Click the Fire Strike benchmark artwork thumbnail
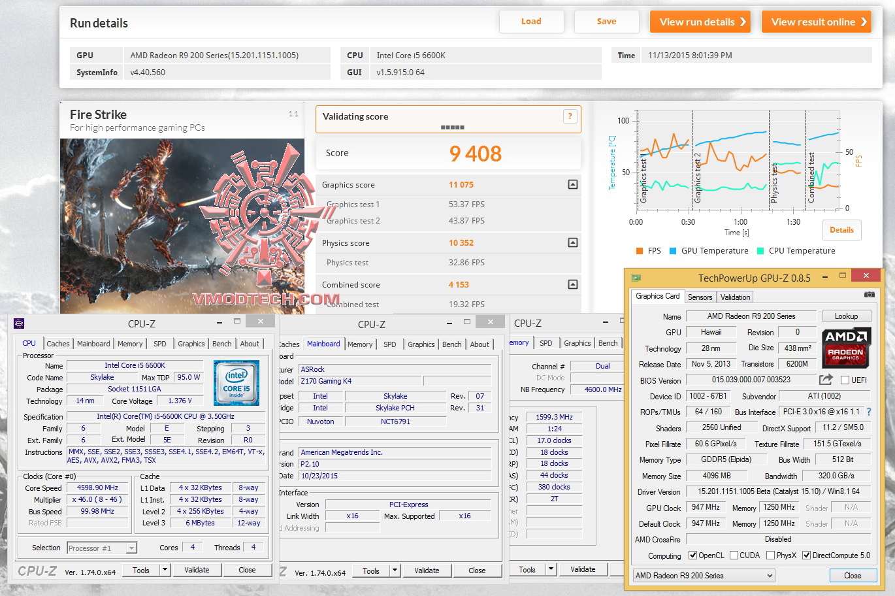 [182, 225]
